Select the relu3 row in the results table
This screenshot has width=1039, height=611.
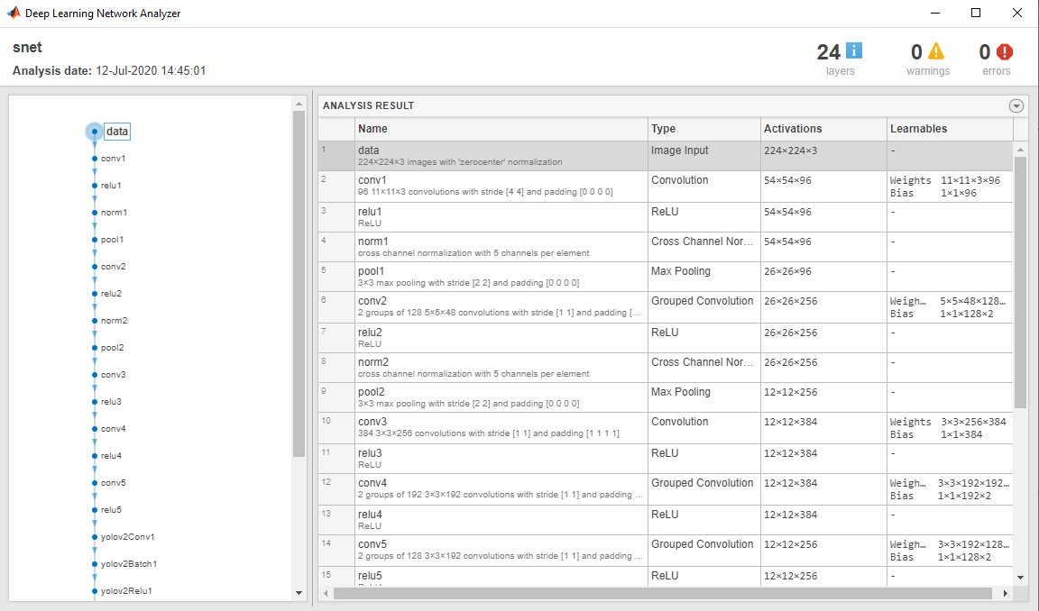click(666, 459)
